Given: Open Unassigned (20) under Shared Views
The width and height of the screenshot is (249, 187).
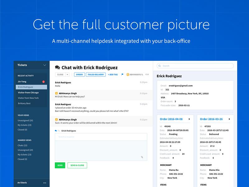Looking at the screenshot, I should 25,150.
